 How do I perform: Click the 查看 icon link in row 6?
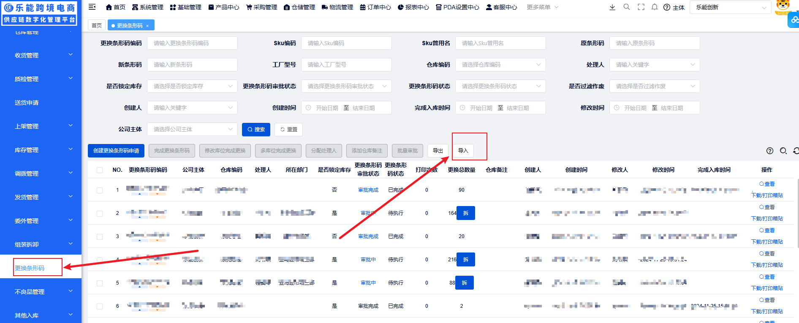(x=767, y=300)
